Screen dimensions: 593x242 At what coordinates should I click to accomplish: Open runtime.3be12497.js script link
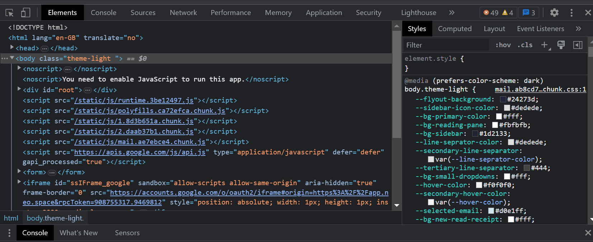coord(134,100)
